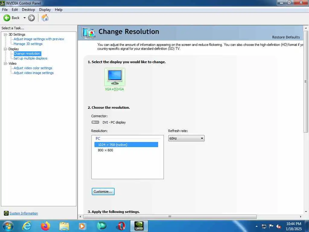The width and height of the screenshot is (309, 232).
Task: Click the taskbar clock 10:44 PM
Action: (294, 226)
